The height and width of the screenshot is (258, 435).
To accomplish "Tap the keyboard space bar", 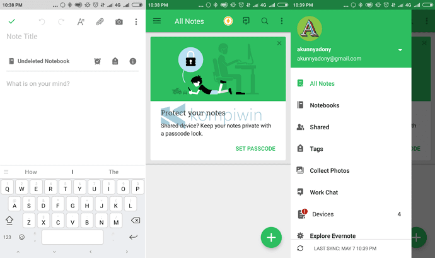I will click(x=72, y=237).
